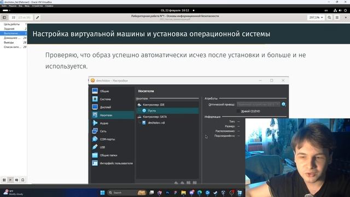350x197 pixels.
Task: Open the en keyboard layout indicator
Action: click(x=326, y=10)
